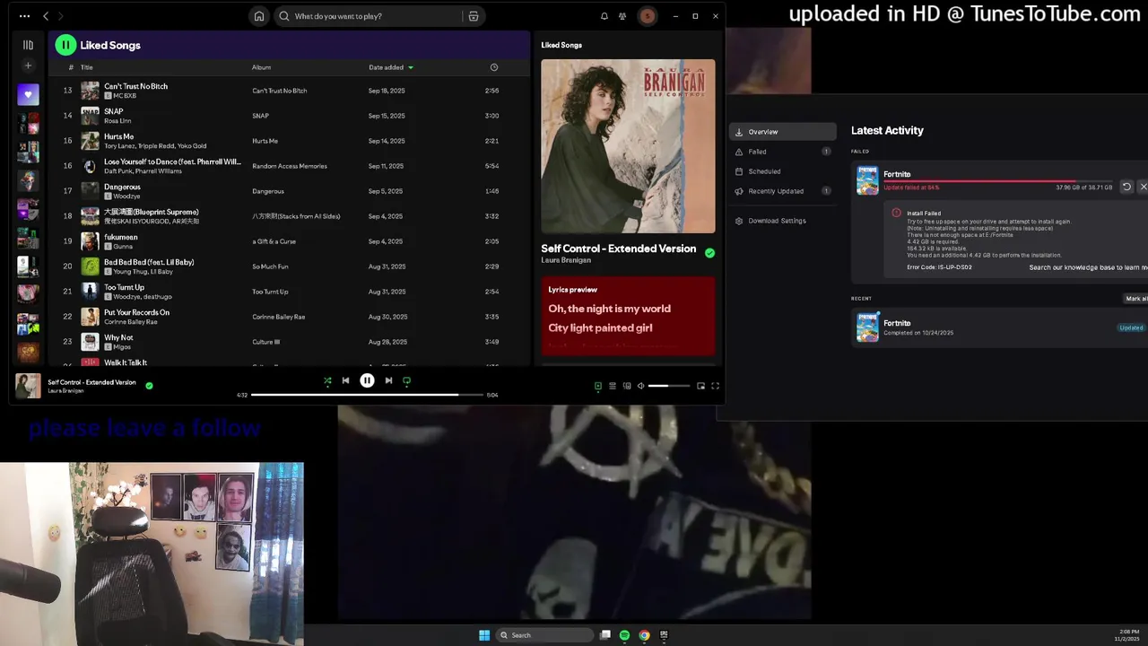
Task: Click the plus Create playlist icon
Action: (x=28, y=65)
